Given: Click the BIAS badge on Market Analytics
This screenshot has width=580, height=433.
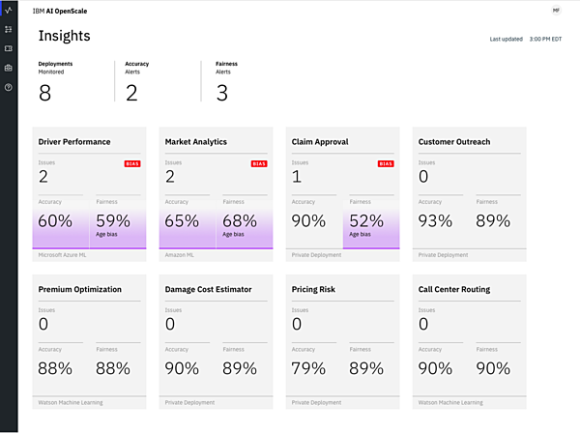Looking at the screenshot, I should [258, 164].
